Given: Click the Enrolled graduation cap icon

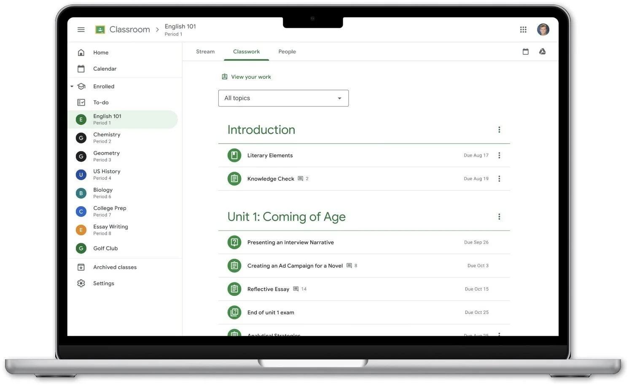Looking at the screenshot, I should [81, 86].
